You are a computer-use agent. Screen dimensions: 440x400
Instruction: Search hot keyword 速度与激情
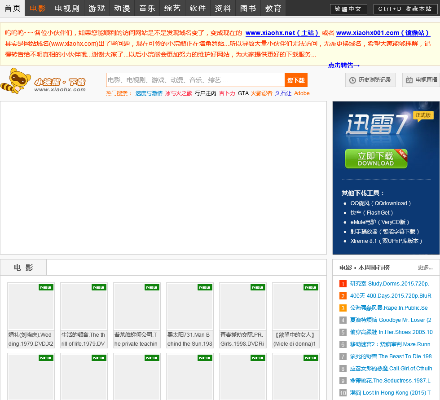(149, 93)
